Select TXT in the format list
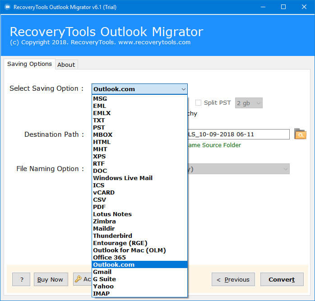 139,120
